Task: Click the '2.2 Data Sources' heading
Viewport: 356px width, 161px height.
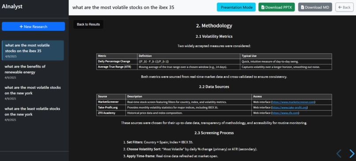Action: coord(214,87)
